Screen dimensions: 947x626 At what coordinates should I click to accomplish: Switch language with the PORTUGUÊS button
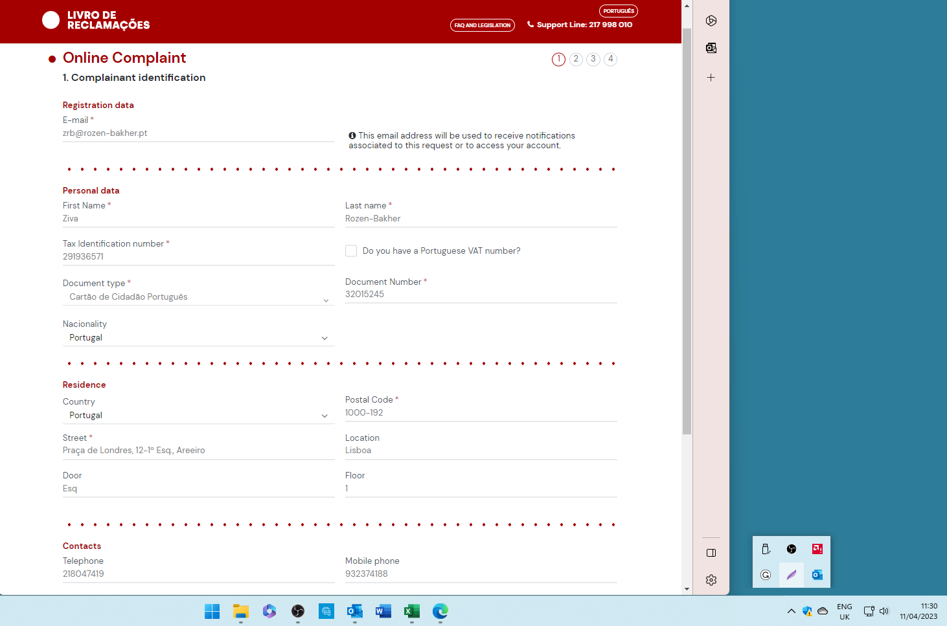[619, 11]
